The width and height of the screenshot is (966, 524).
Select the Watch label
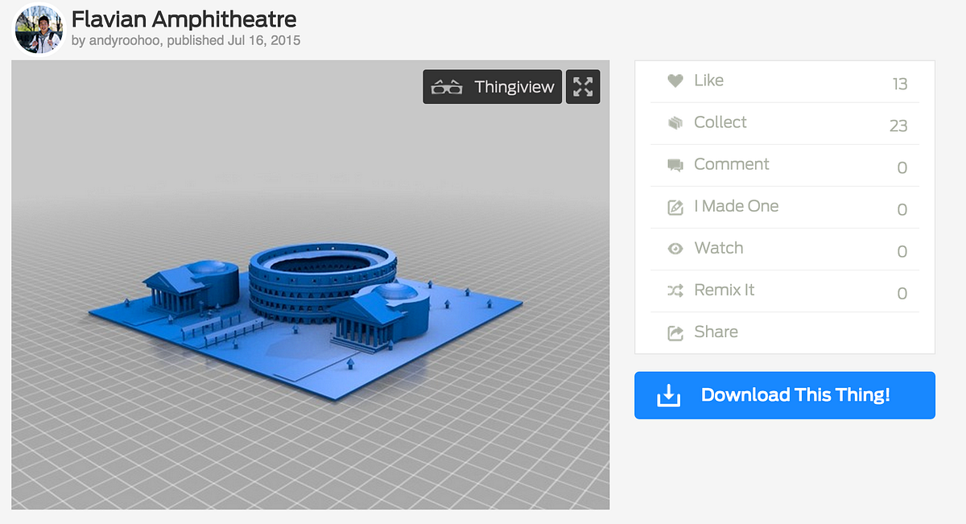click(x=719, y=248)
